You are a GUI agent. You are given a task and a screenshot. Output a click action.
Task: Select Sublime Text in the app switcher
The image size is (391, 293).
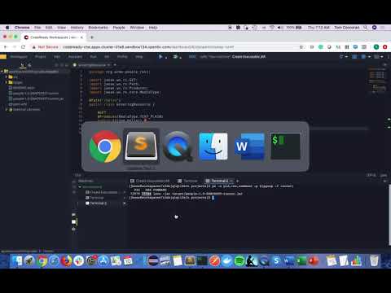141,146
